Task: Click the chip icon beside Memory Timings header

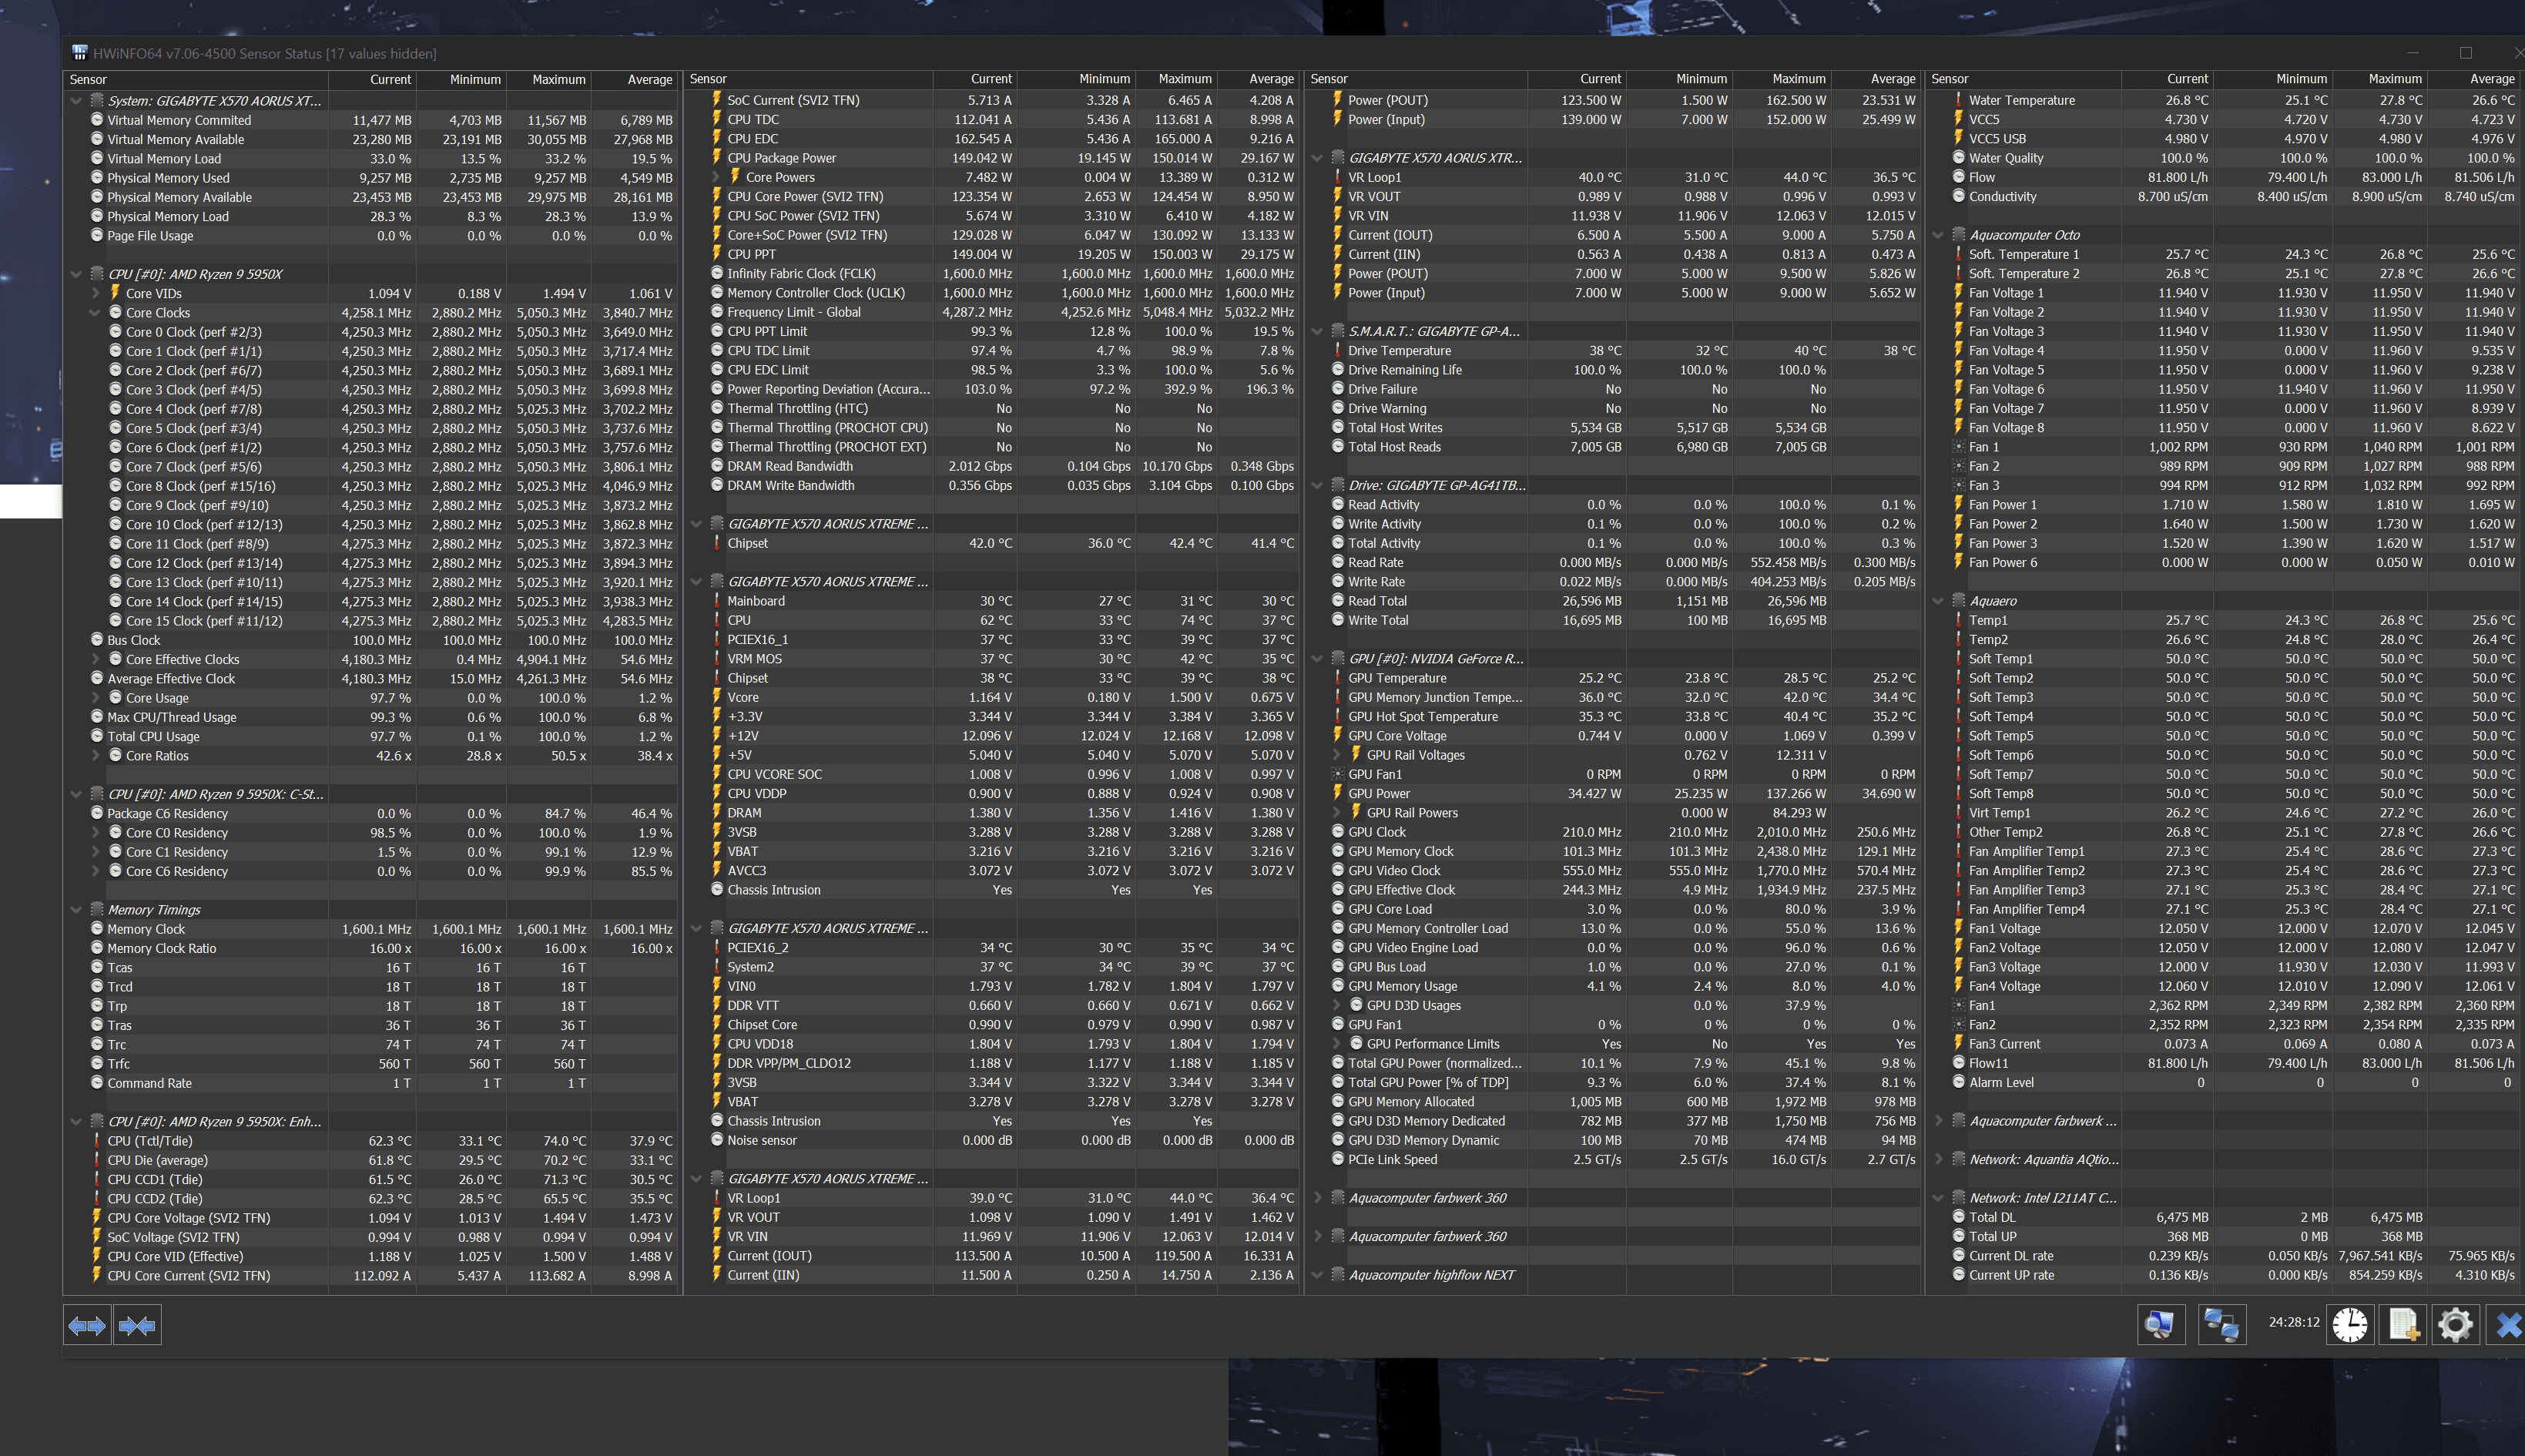Action: click(x=97, y=909)
